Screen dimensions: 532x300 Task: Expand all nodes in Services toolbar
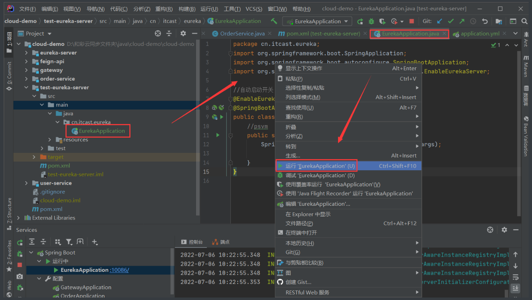pos(32,242)
